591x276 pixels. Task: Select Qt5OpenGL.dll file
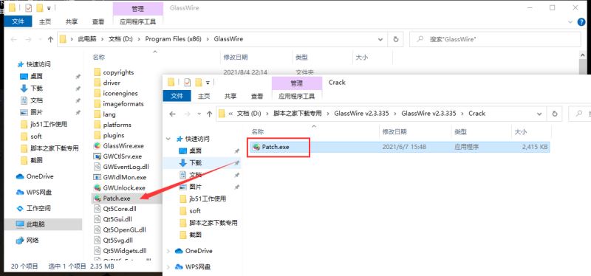124,230
